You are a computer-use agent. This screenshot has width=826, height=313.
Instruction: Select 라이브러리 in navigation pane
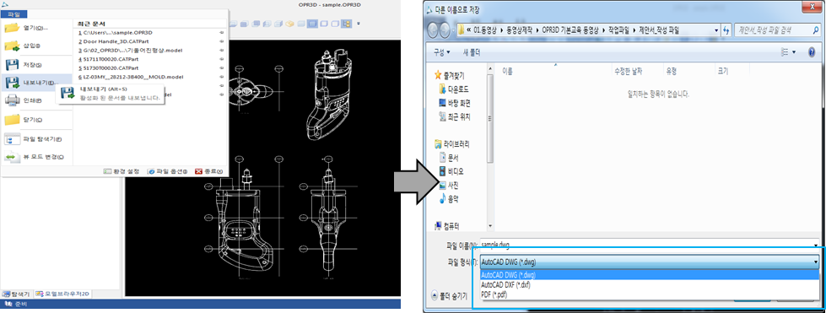point(452,144)
